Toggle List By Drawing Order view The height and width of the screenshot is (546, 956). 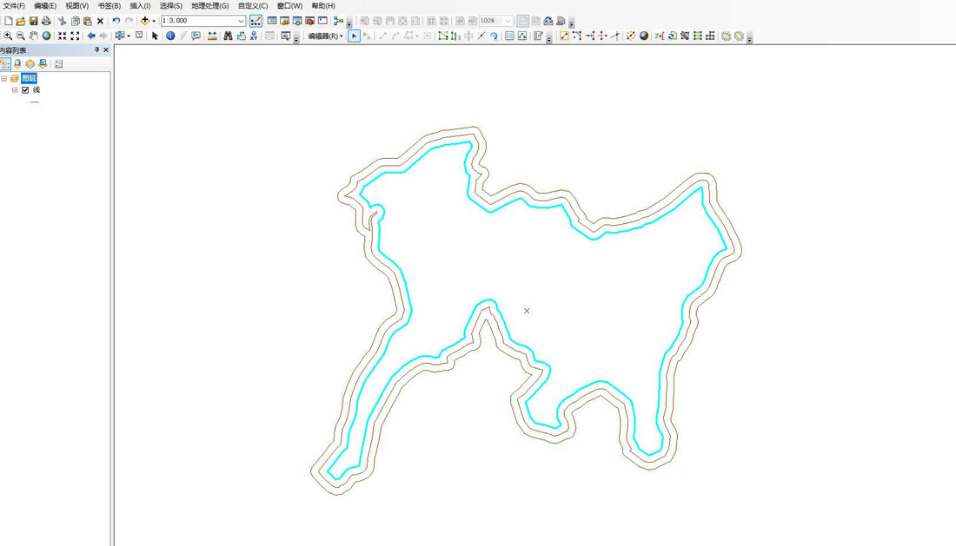click(5, 64)
